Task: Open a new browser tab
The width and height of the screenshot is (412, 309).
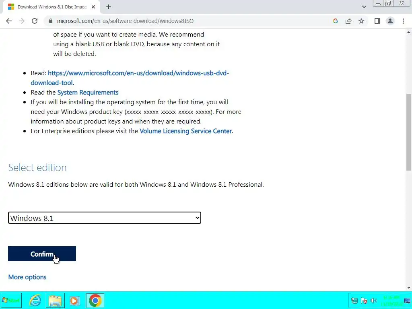Action: pyautogui.click(x=109, y=7)
